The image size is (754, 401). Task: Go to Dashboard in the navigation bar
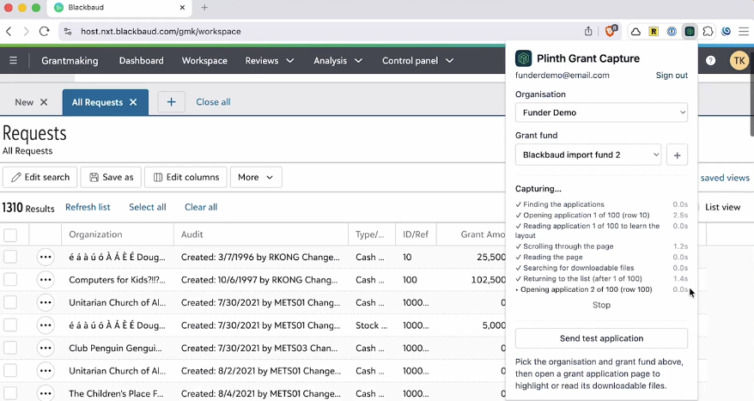(142, 61)
